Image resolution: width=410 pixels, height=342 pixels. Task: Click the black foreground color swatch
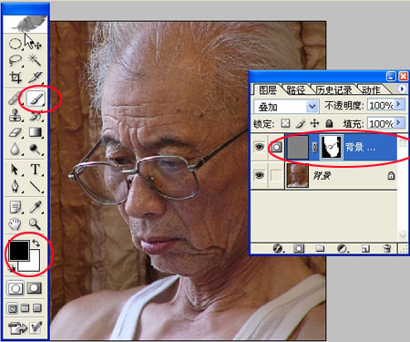click(x=19, y=250)
